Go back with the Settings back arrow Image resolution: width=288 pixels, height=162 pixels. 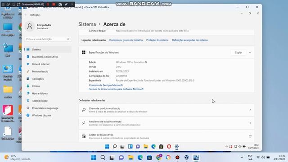tap(26, 15)
